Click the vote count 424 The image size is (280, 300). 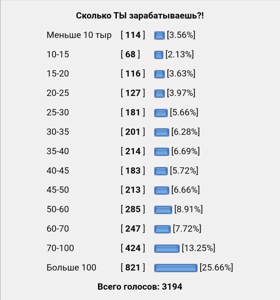tap(133, 248)
